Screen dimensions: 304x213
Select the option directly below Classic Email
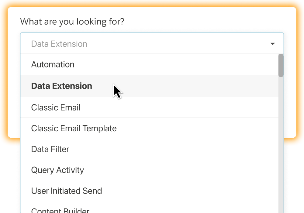74,128
